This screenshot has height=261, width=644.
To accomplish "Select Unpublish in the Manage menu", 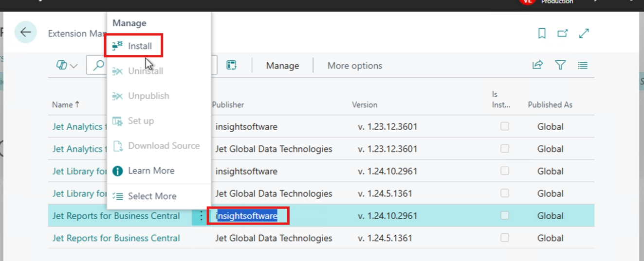I will pyautogui.click(x=141, y=96).
